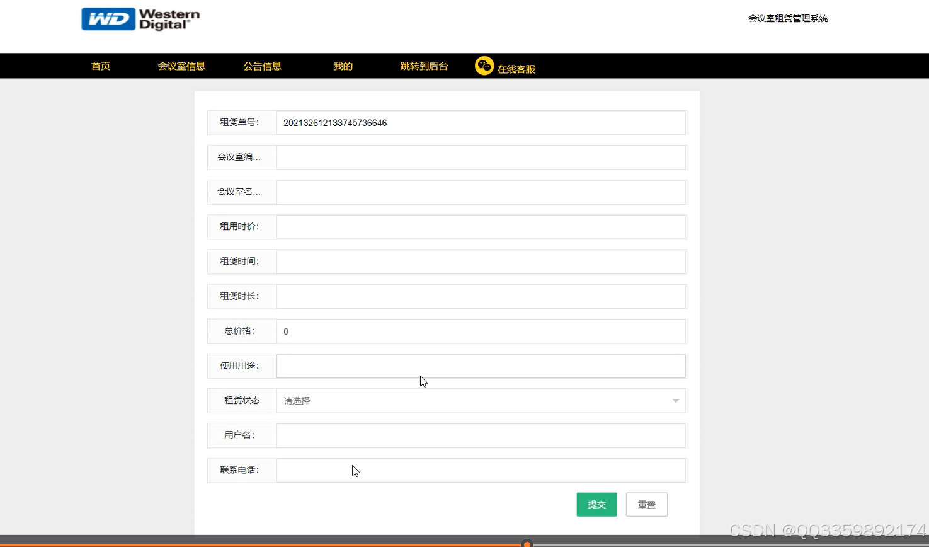Go to 首页 in the navigation bar
Image resolution: width=929 pixels, height=547 pixels.
pos(101,66)
